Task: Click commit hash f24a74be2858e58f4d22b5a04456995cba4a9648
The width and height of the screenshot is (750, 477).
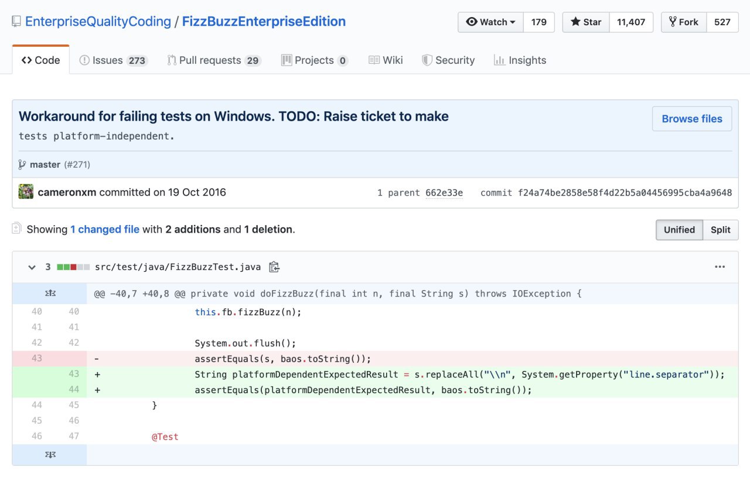Action: (625, 193)
